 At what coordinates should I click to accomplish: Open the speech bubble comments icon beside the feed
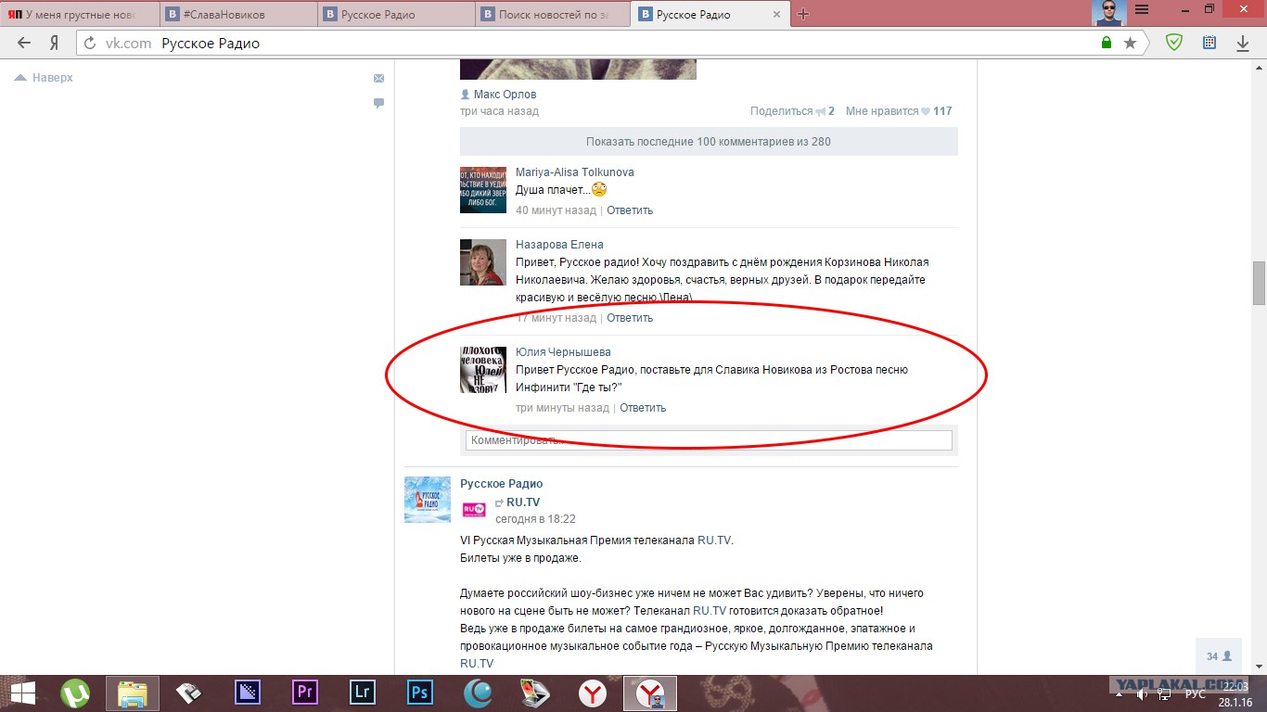tap(378, 103)
